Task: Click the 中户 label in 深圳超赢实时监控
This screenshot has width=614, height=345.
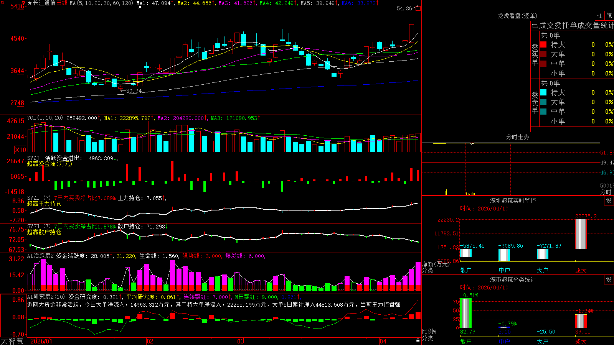Action: coord(504,270)
